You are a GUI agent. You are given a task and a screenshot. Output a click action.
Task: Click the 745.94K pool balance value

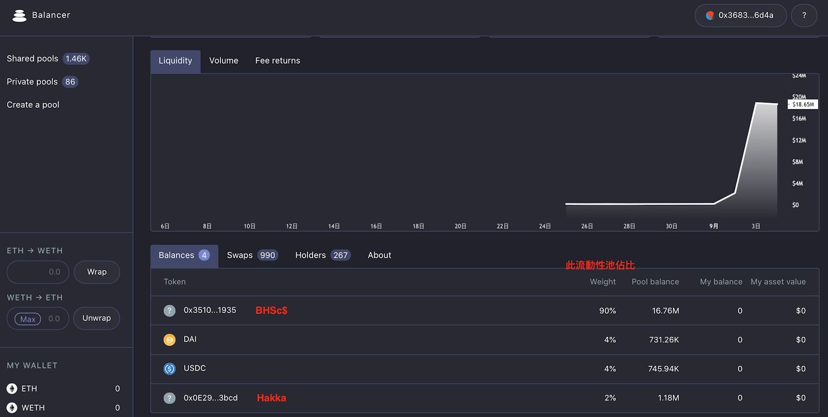click(663, 369)
